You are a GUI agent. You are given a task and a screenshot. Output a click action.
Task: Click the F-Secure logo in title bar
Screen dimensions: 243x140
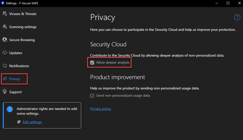coord(3,3)
